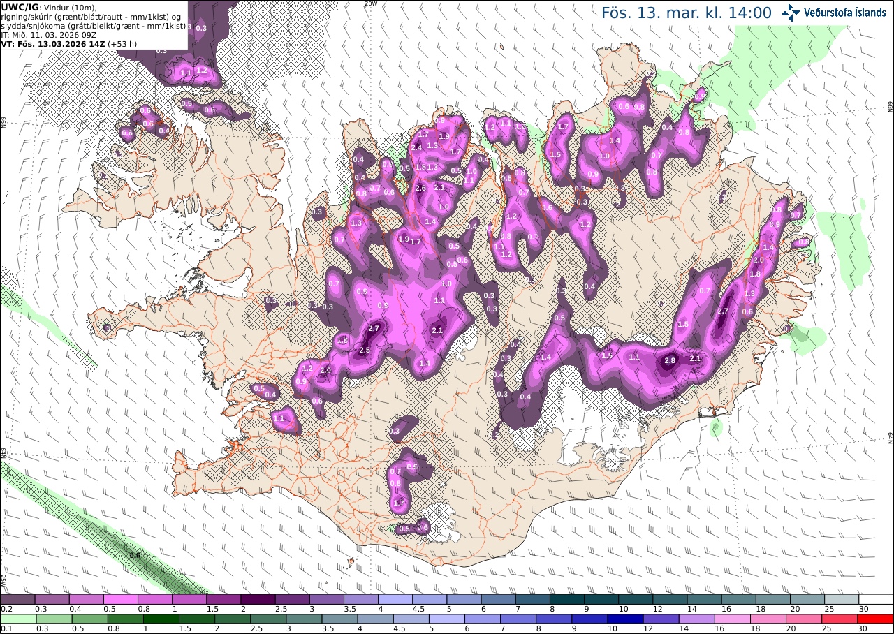
Task: Click the '20W' longitude label at top
Action: pyautogui.click(x=371, y=3)
